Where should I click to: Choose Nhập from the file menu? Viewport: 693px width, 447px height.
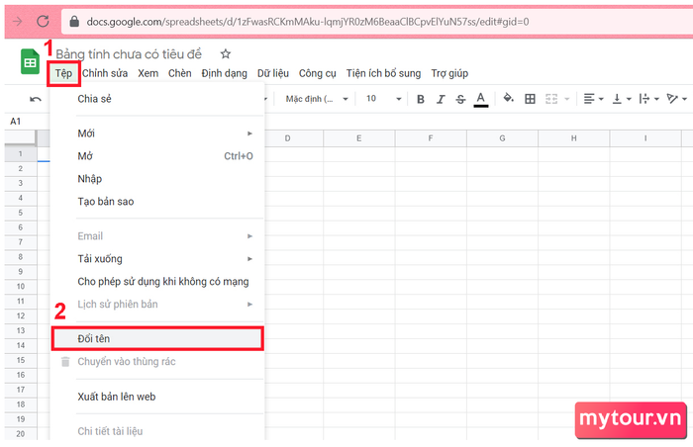click(x=157, y=178)
